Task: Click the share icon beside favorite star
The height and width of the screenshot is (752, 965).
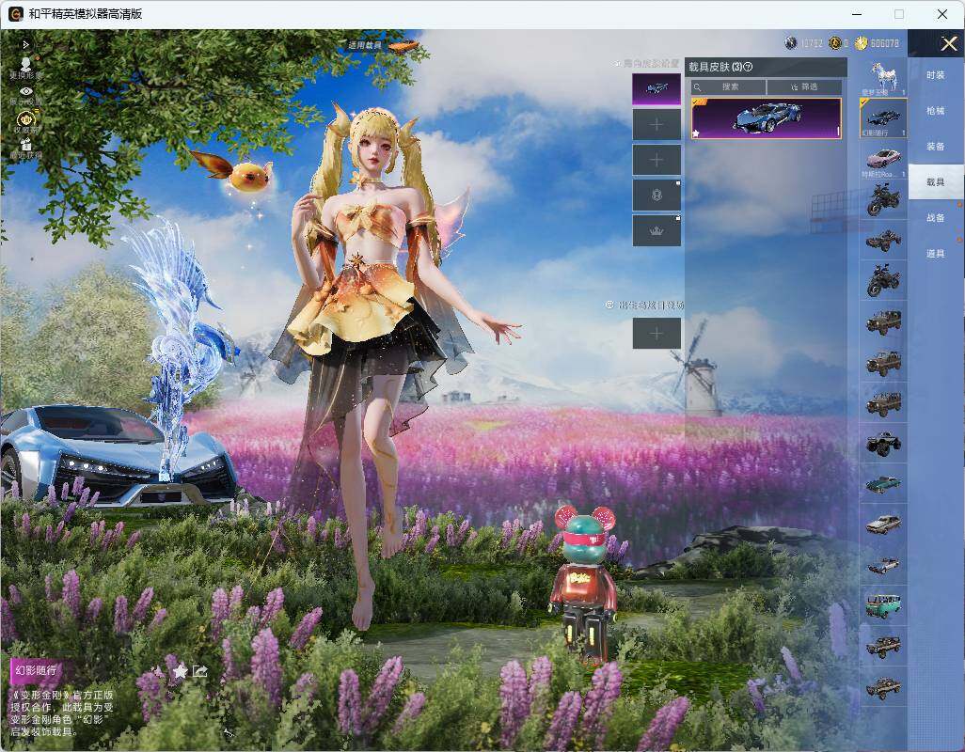Action: click(200, 671)
